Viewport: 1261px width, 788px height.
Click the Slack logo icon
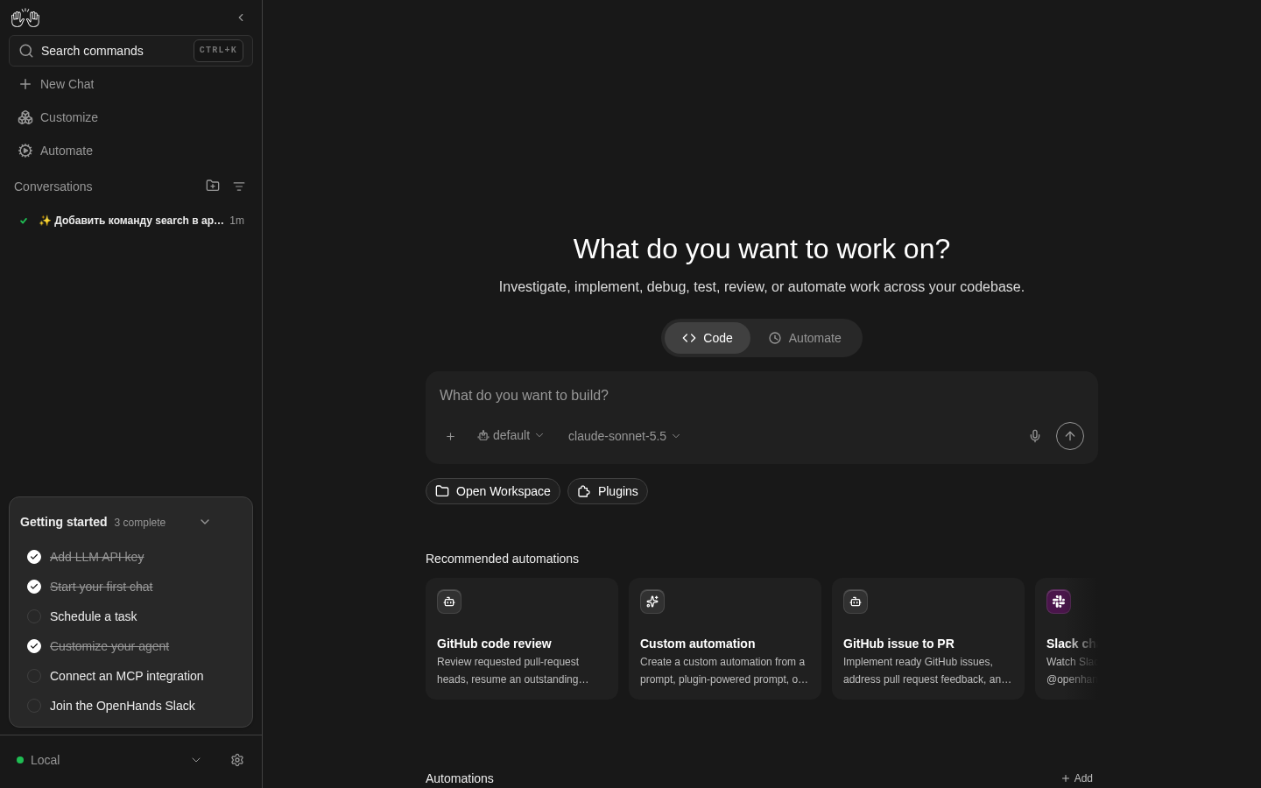1059,602
